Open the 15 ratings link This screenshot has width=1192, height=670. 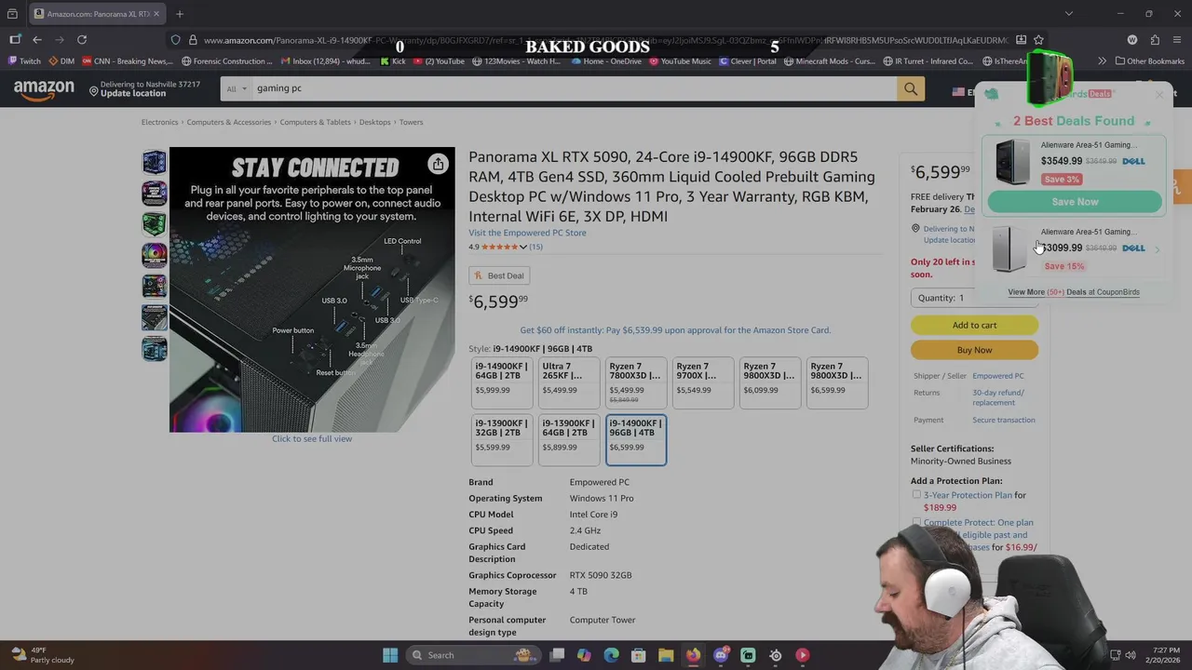[535, 248]
